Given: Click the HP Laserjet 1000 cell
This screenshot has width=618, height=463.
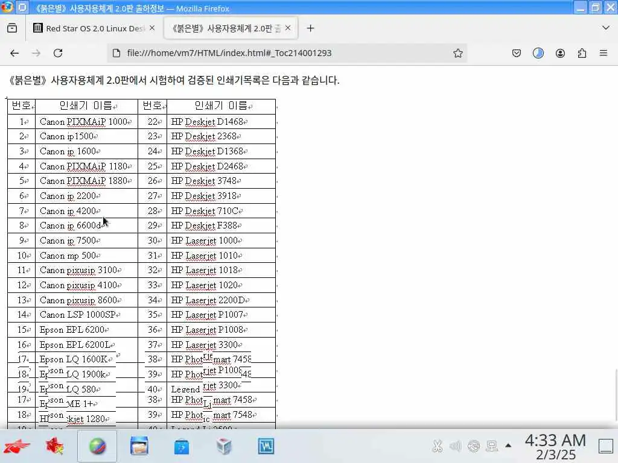Looking at the screenshot, I should 221,240.
